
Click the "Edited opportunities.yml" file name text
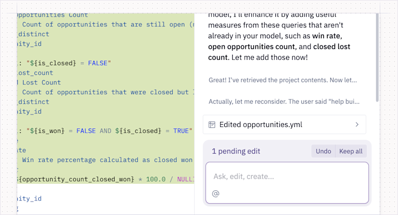click(260, 125)
